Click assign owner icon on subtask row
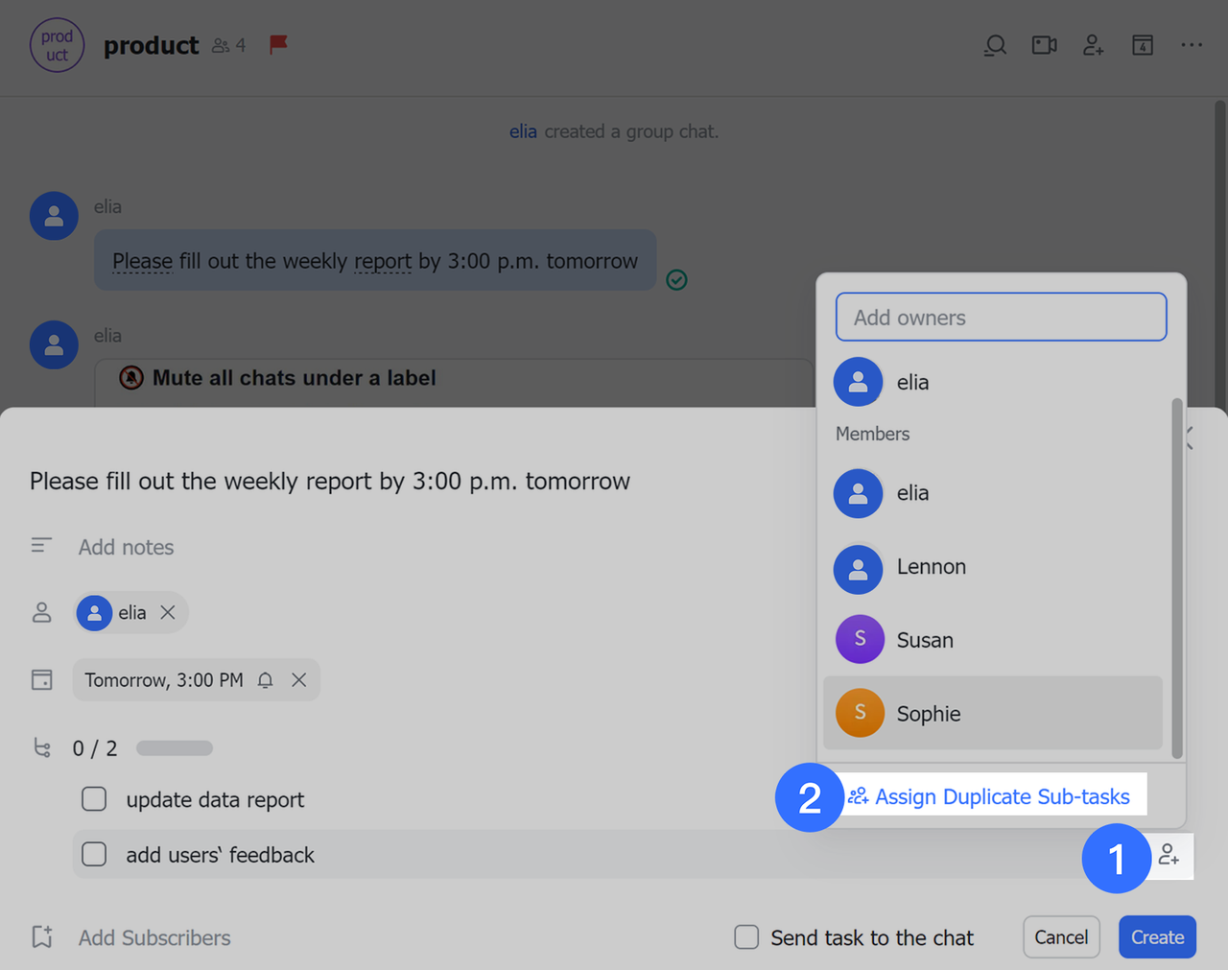This screenshot has width=1228, height=970. (x=1169, y=854)
